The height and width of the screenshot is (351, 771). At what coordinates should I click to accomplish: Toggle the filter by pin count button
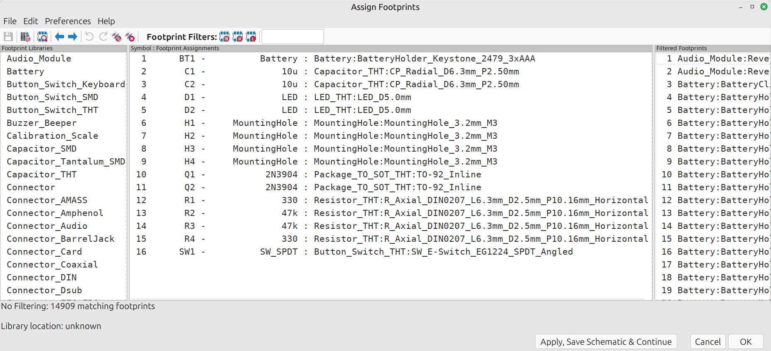coord(238,37)
